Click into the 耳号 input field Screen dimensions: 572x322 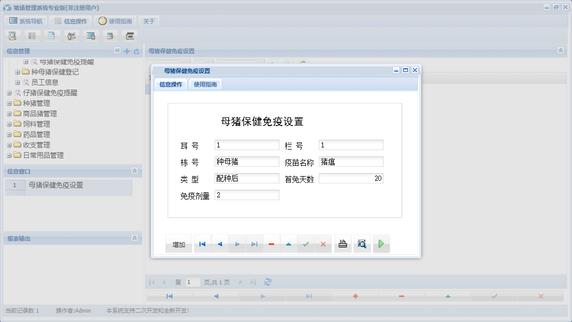pyautogui.click(x=247, y=145)
